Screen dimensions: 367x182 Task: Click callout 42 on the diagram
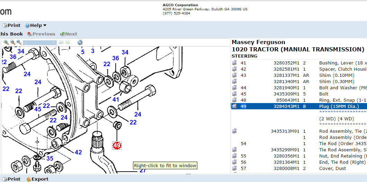78,152
